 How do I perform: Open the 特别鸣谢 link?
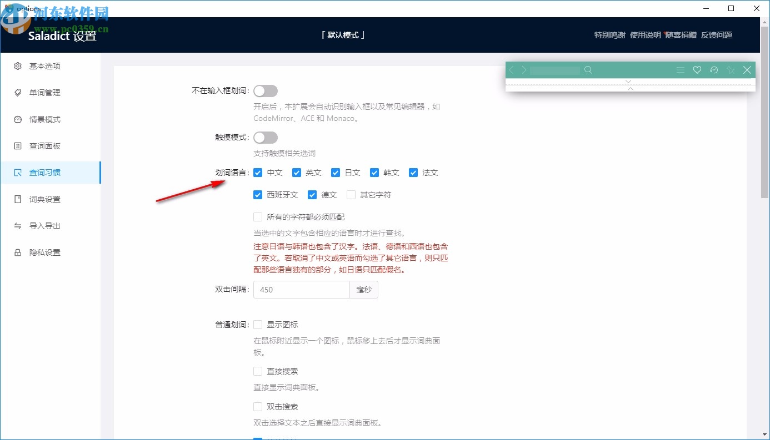coord(609,35)
